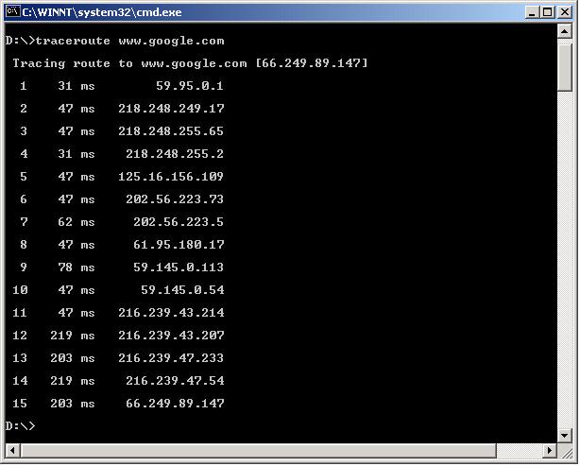Click hop 6 address 202.56.223.73

(x=175, y=199)
